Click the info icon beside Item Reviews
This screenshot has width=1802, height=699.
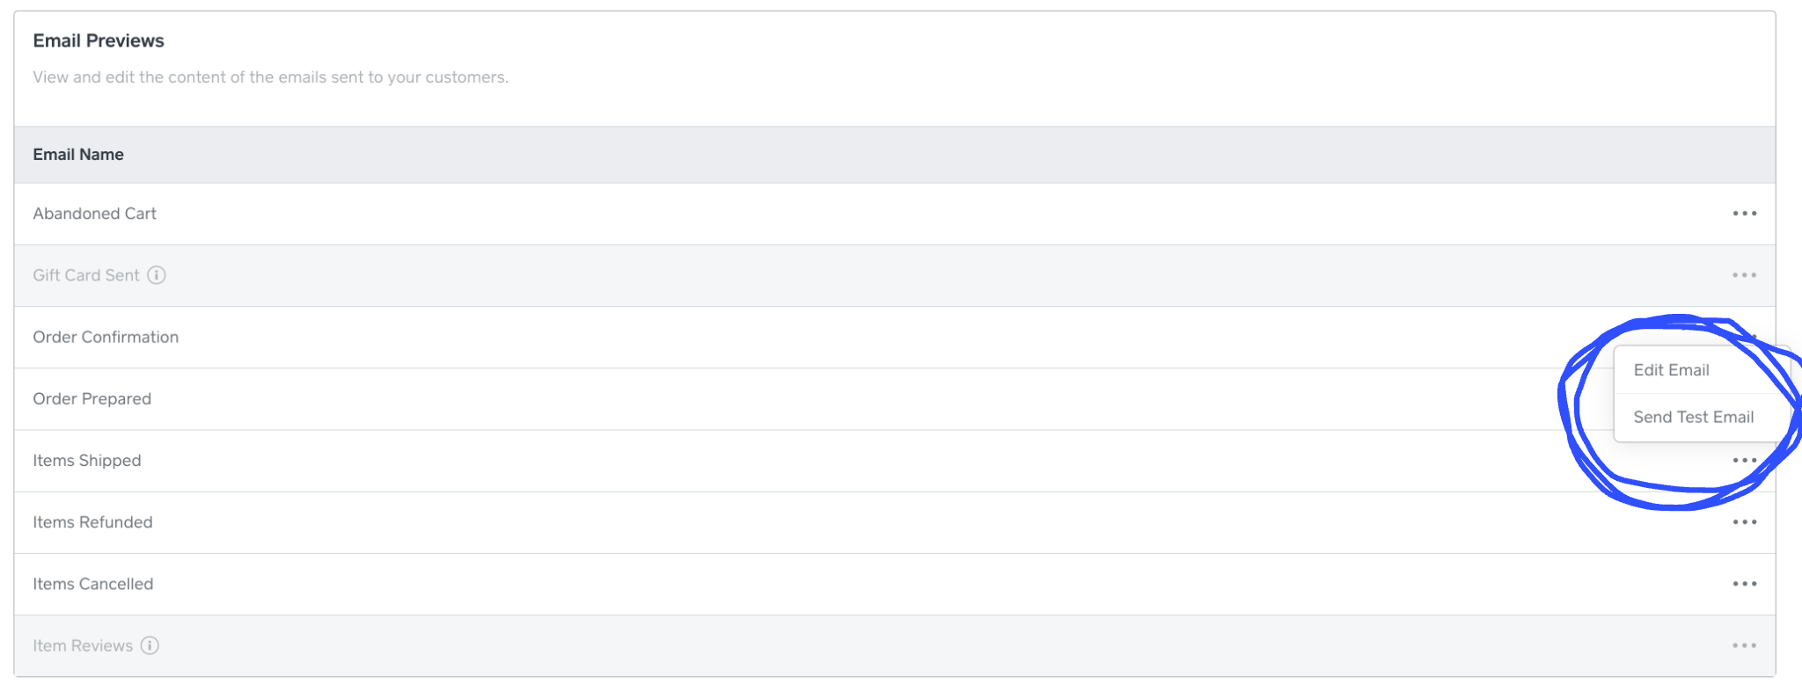(x=150, y=645)
